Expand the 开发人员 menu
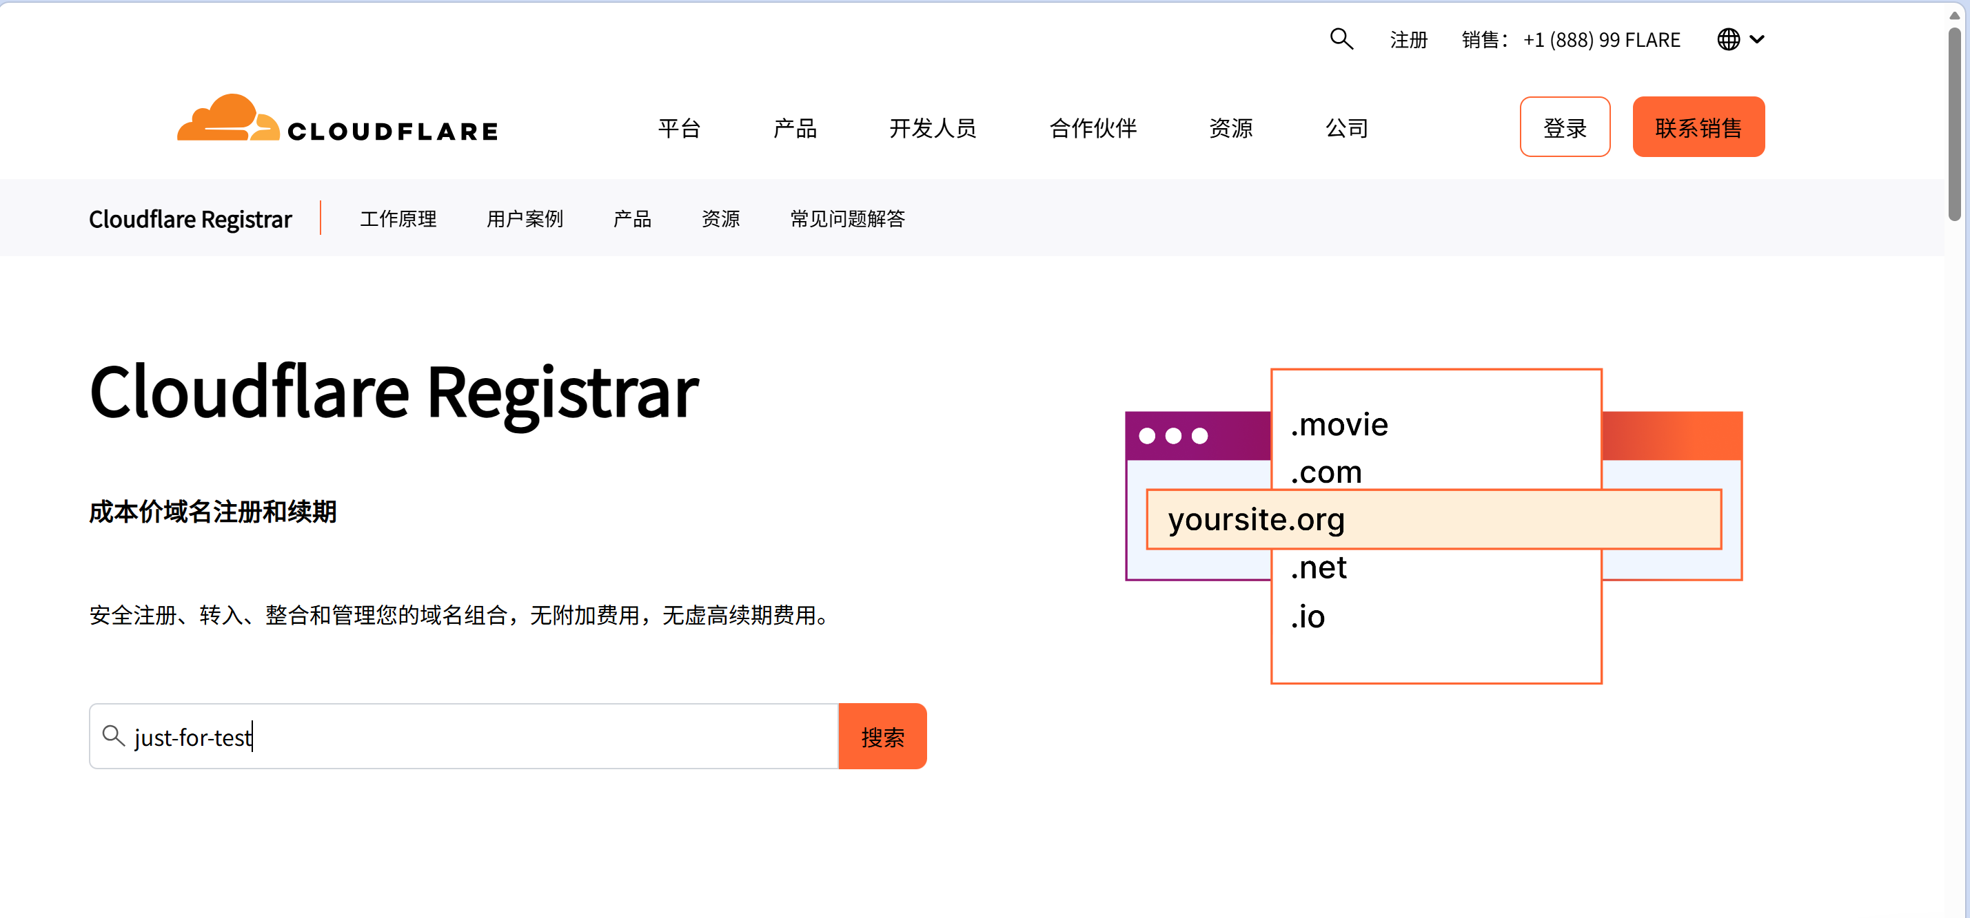The width and height of the screenshot is (1970, 918). (932, 127)
